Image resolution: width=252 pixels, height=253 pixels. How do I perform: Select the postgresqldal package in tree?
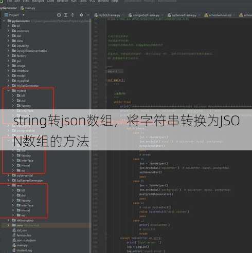(26, 131)
